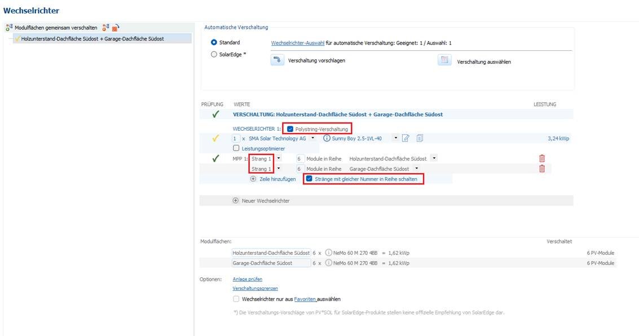
Task: Click the Verschaltung vorschlagen arrow icon
Action: tap(277, 60)
